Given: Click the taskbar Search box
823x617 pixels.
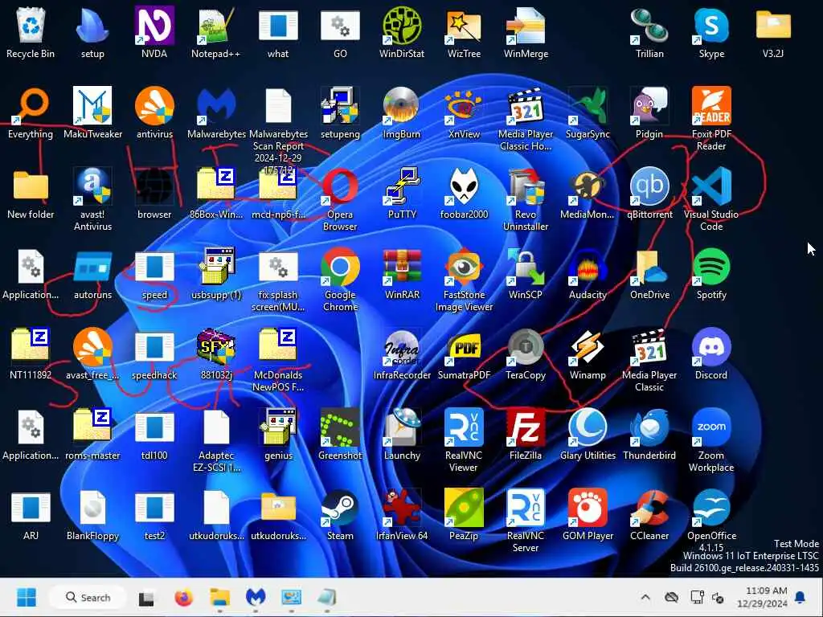Looking at the screenshot, I should pyautogui.click(x=88, y=597).
